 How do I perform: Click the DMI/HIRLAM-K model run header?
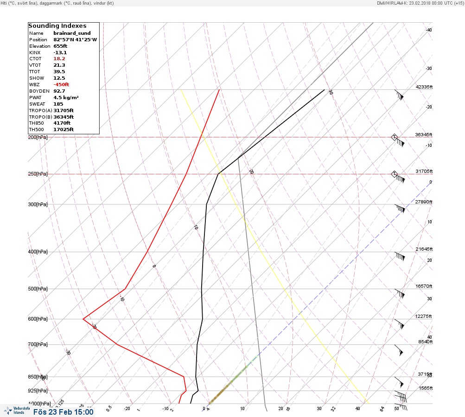pos(420,3)
